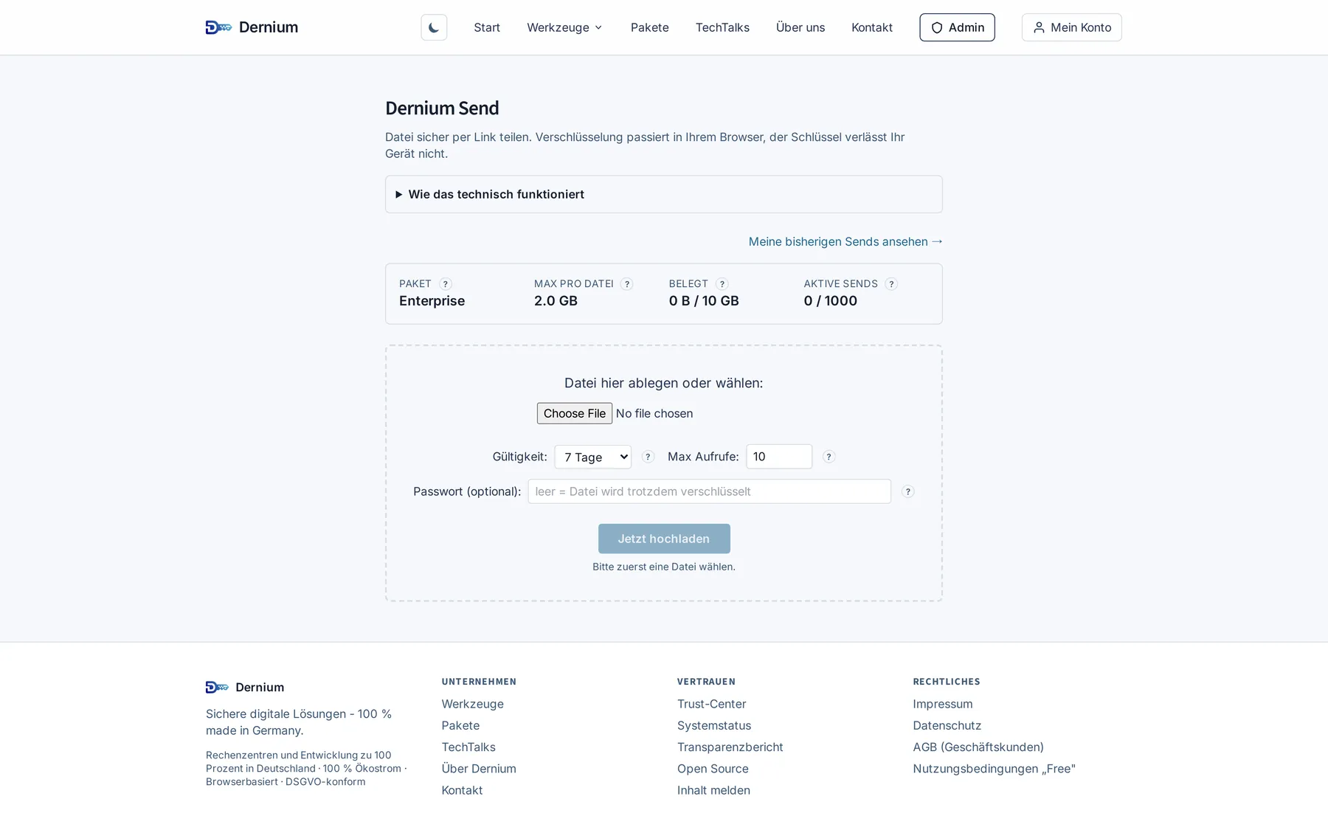Click the '2.0 GB' max file value
Viewport: 1328px width, 830px height.
(556, 301)
